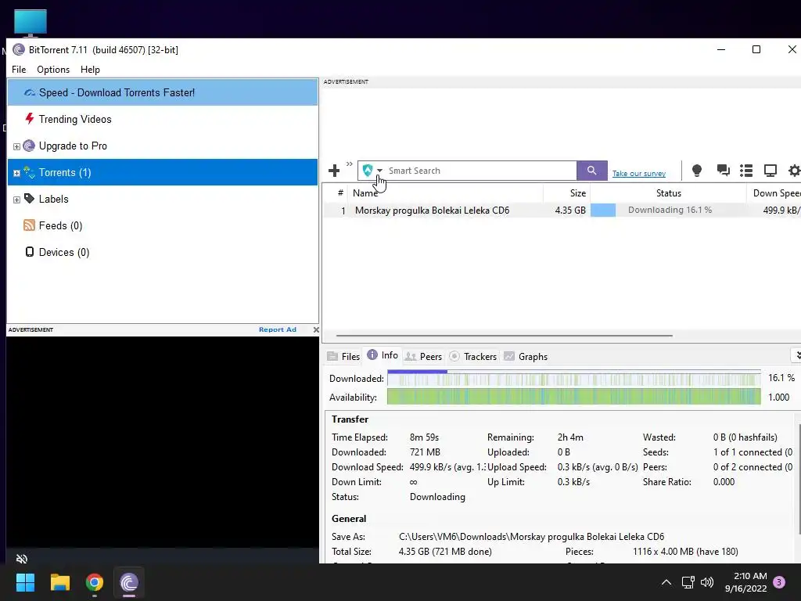Viewport: 801px width, 601px height.
Task: Switch to the Peers tab
Action: coord(423,356)
